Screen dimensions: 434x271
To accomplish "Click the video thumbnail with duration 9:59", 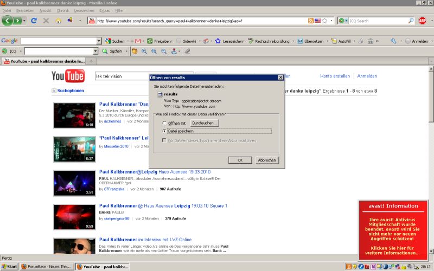I will coord(74,217).
